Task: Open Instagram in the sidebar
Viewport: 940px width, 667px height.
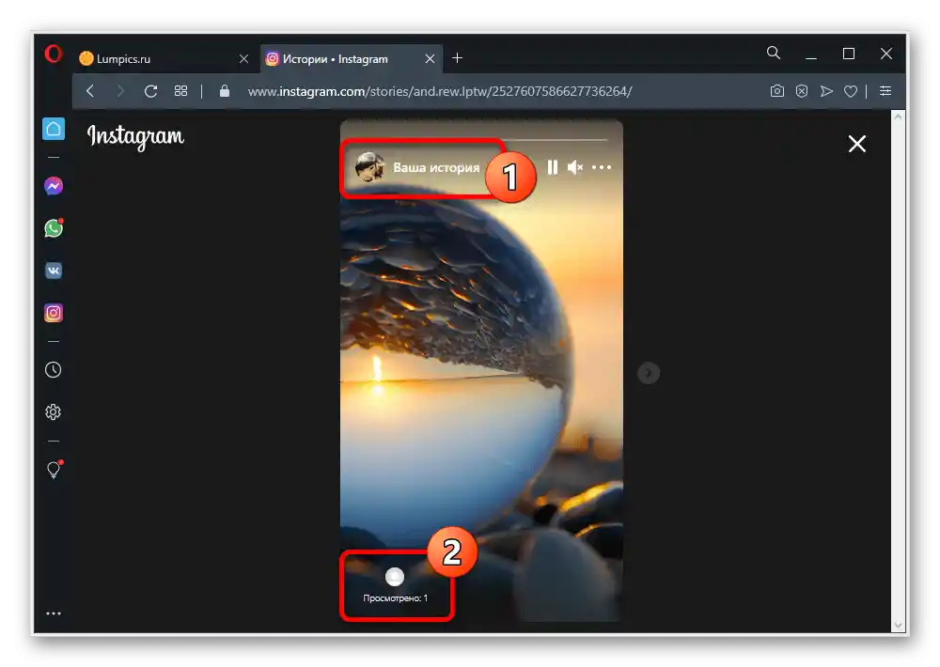Action: coord(54,313)
